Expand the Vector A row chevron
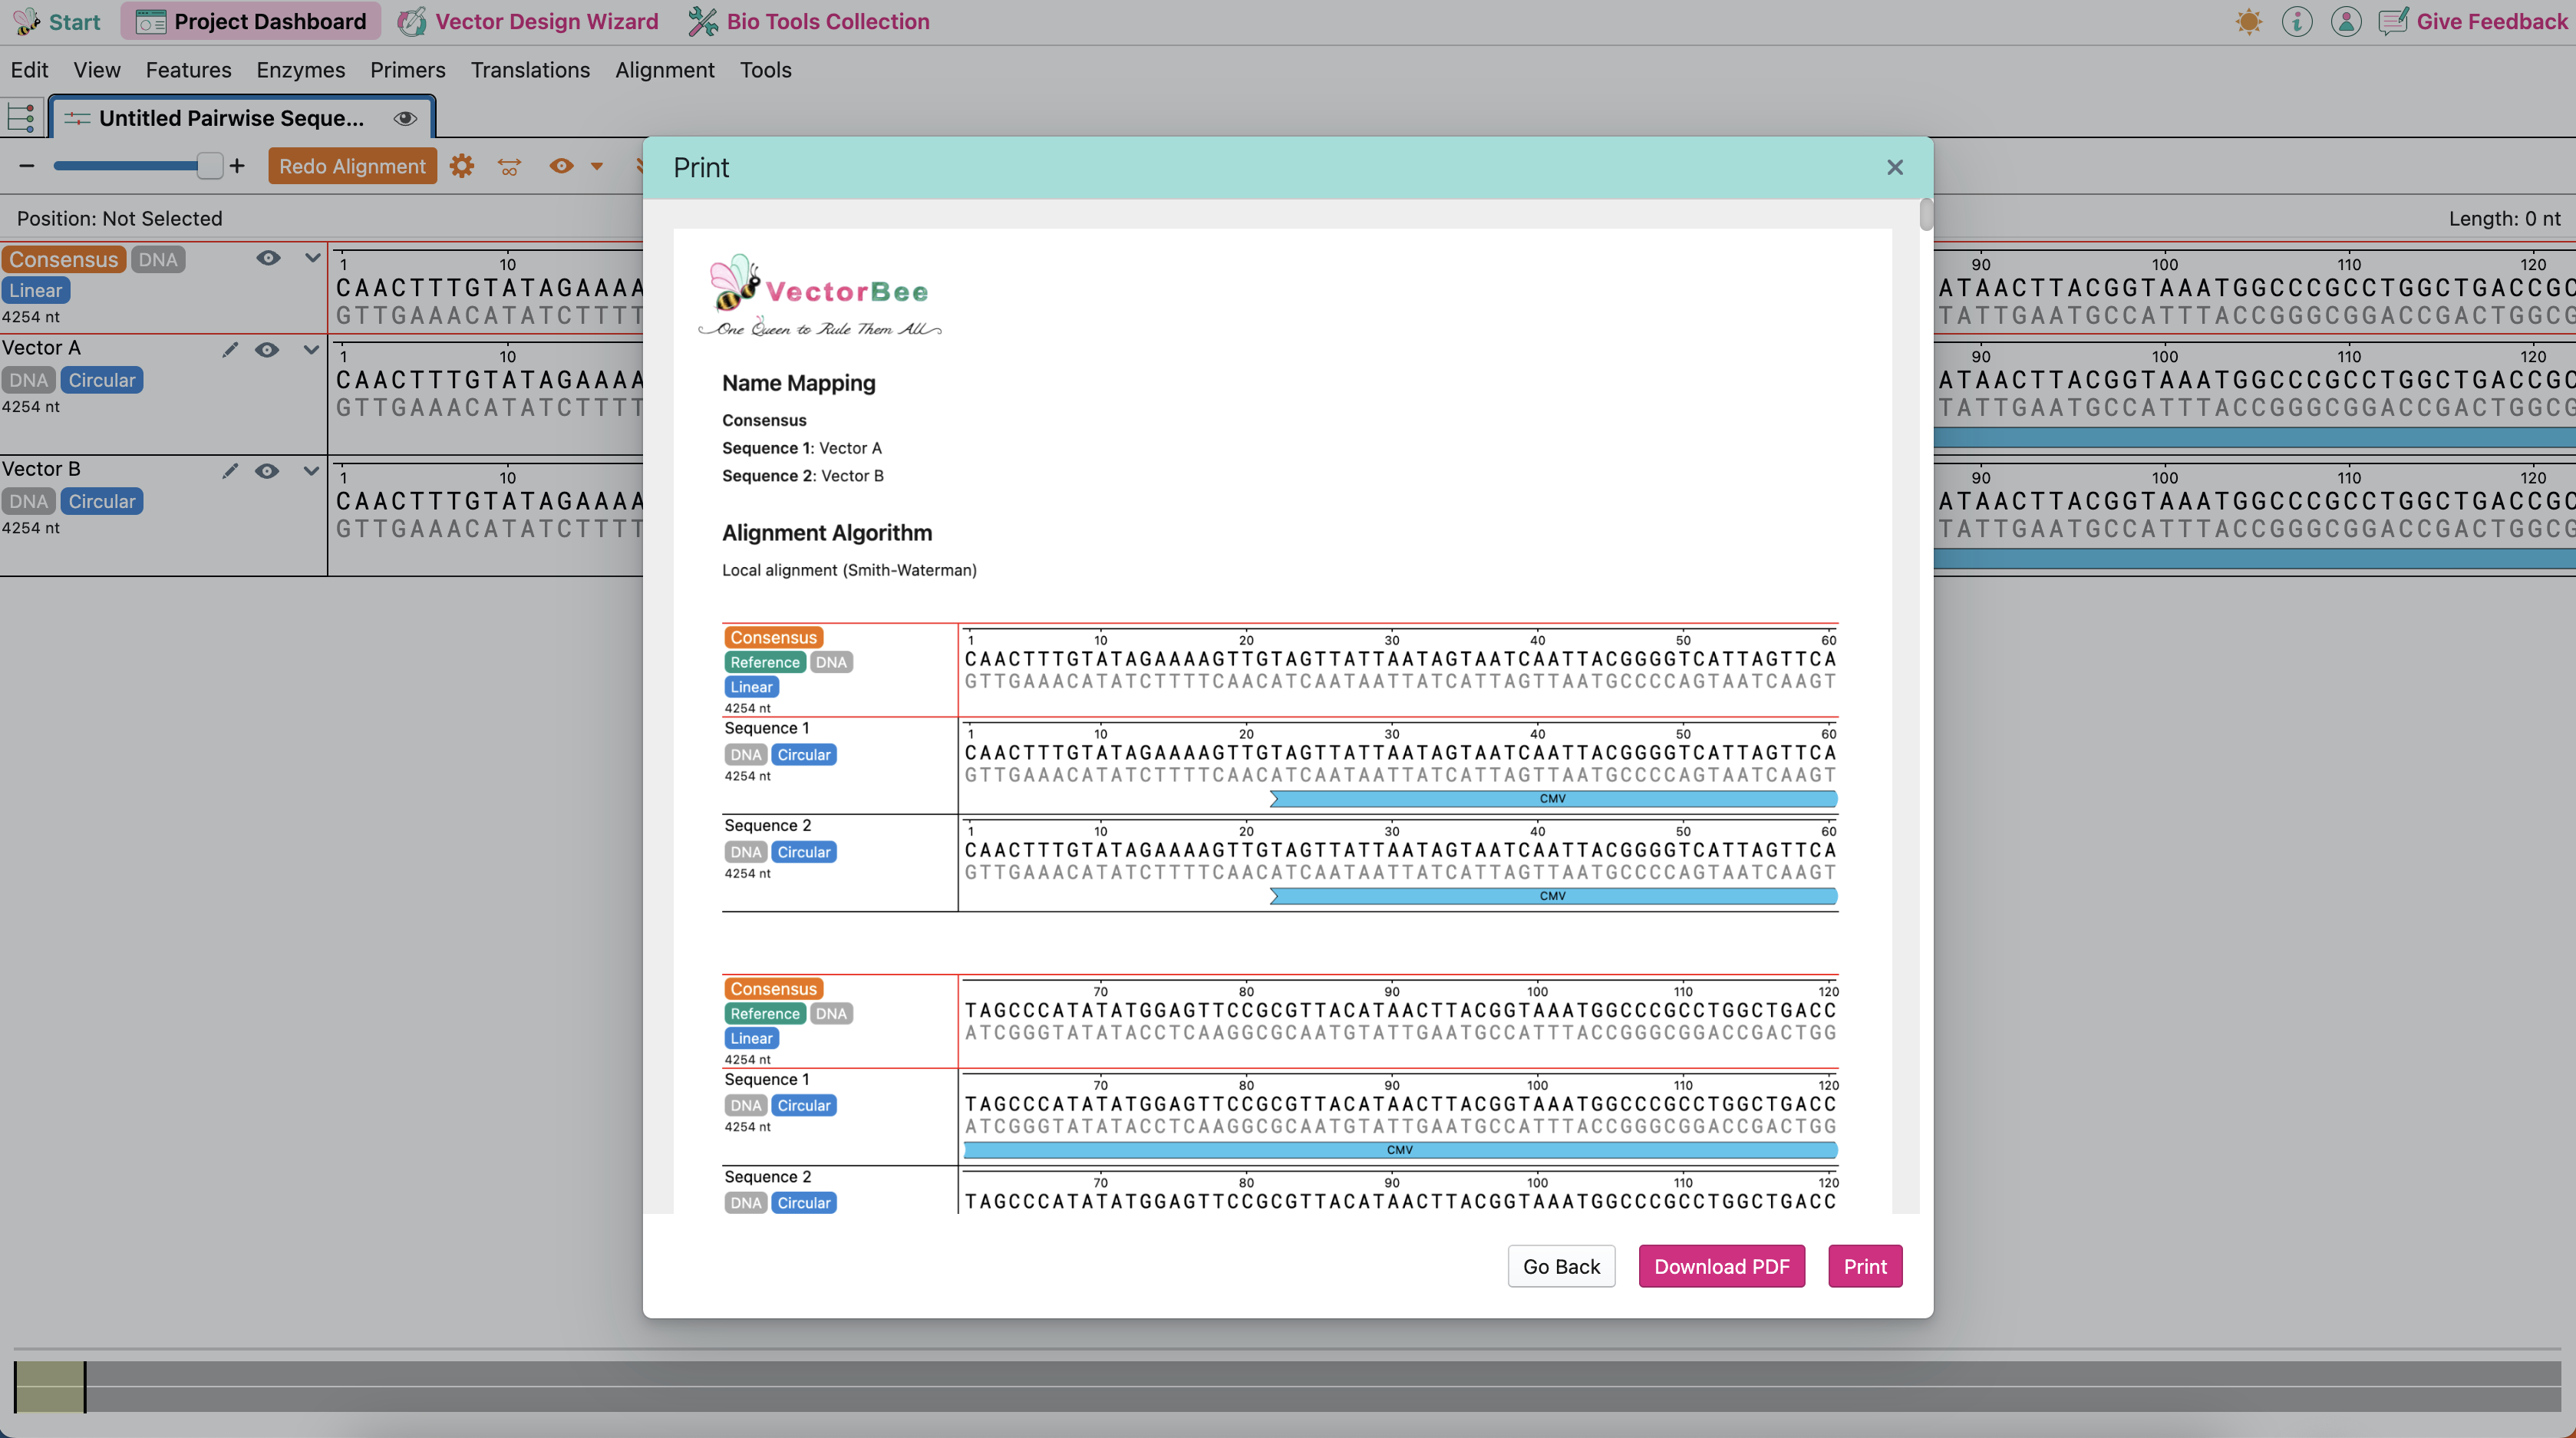The height and width of the screenshot is (1438, 2576). point(311,349)
